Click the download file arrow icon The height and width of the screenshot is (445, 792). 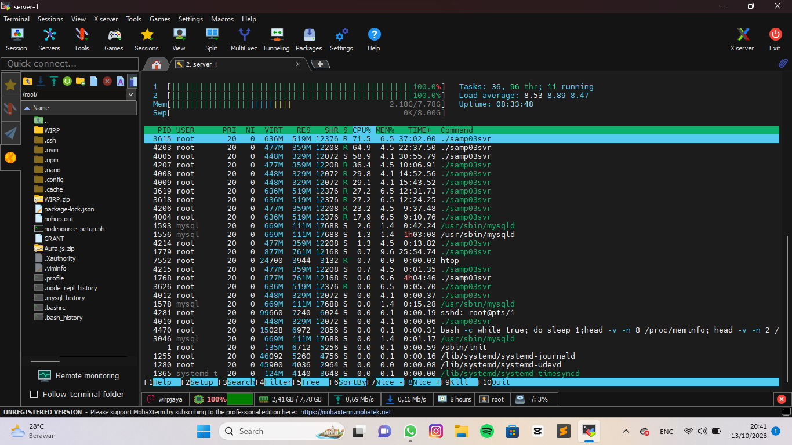[41, 81]
